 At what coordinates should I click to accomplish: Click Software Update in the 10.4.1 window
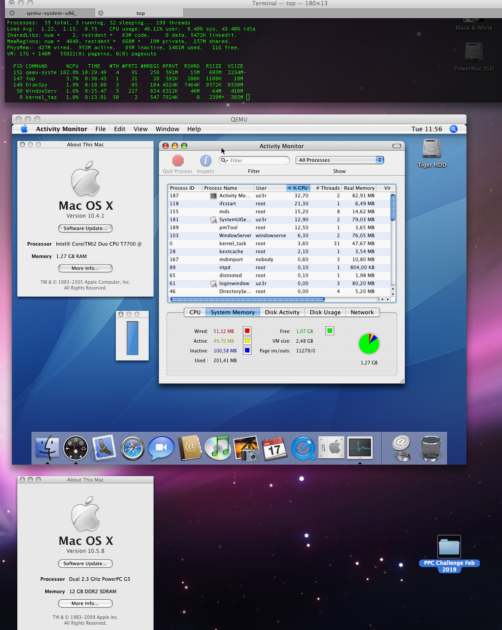85,228
